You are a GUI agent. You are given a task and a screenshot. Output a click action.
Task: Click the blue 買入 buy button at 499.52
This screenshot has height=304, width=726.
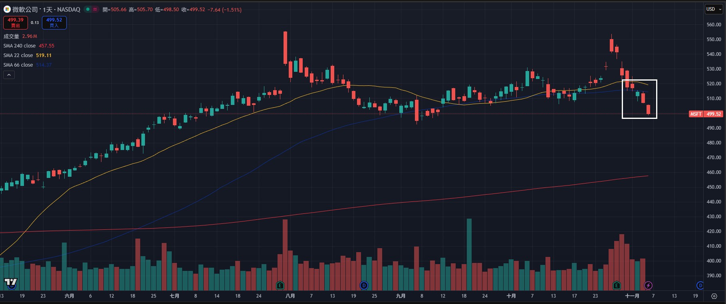[54, 23]
